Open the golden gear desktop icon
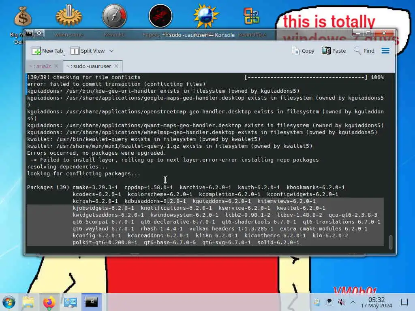415x311 pixels. (69, 15)
